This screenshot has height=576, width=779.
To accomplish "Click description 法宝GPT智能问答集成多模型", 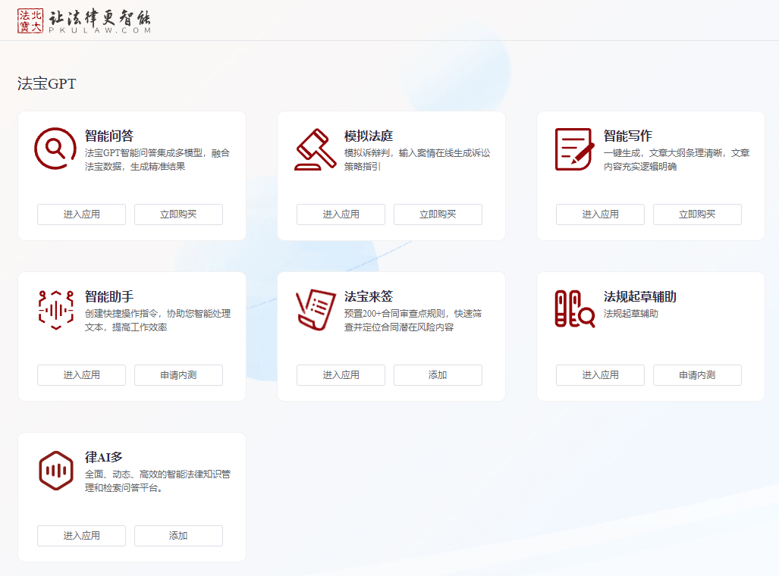I will [157, 159].
